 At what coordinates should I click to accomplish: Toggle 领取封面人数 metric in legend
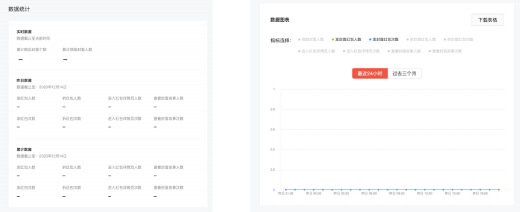pos(311,40)
